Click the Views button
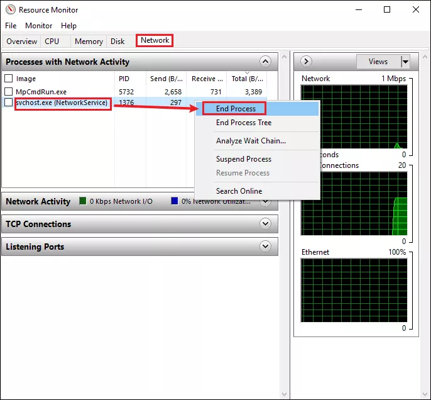This screenshot has width=431, height=400. point(378,62)
